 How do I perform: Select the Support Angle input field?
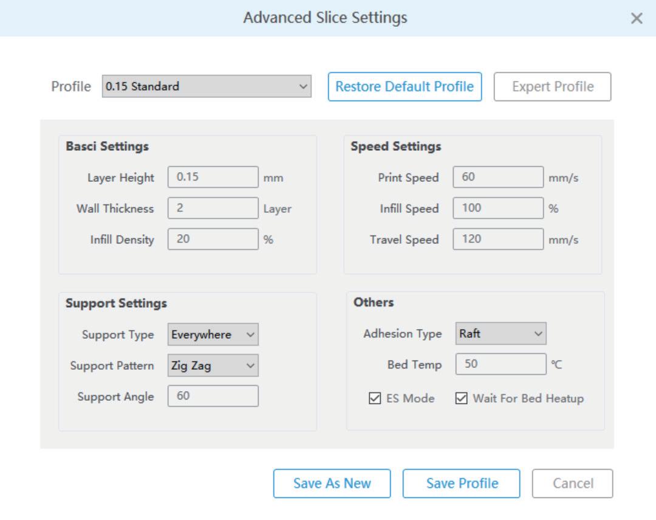213,396
